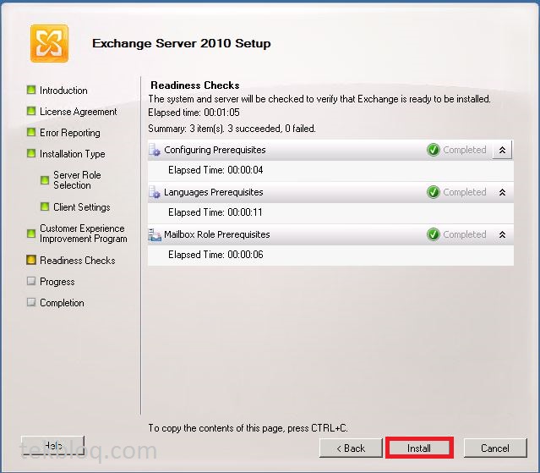Select Client Settings step in sidebar
This screenshot has width=540, height=473.
[x=82, y=206]
